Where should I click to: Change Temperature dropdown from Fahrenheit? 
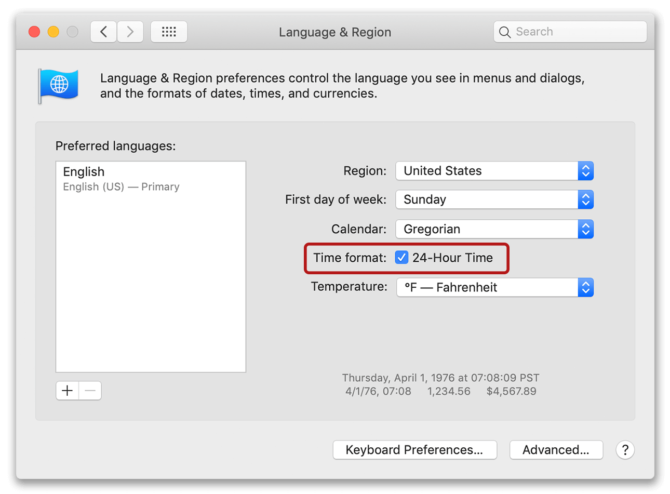494,287
